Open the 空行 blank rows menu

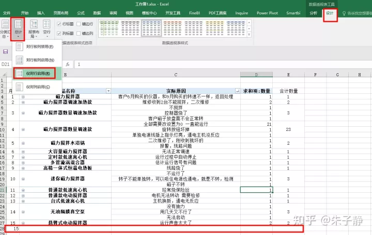click(47, 29)
